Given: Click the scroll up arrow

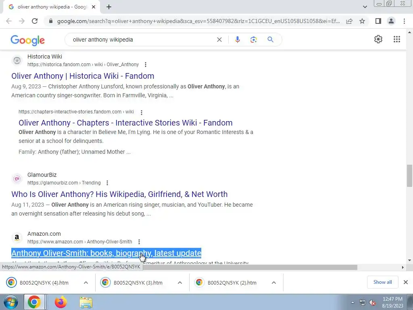Looking at the screenshot, I should (x=409, y=32).
